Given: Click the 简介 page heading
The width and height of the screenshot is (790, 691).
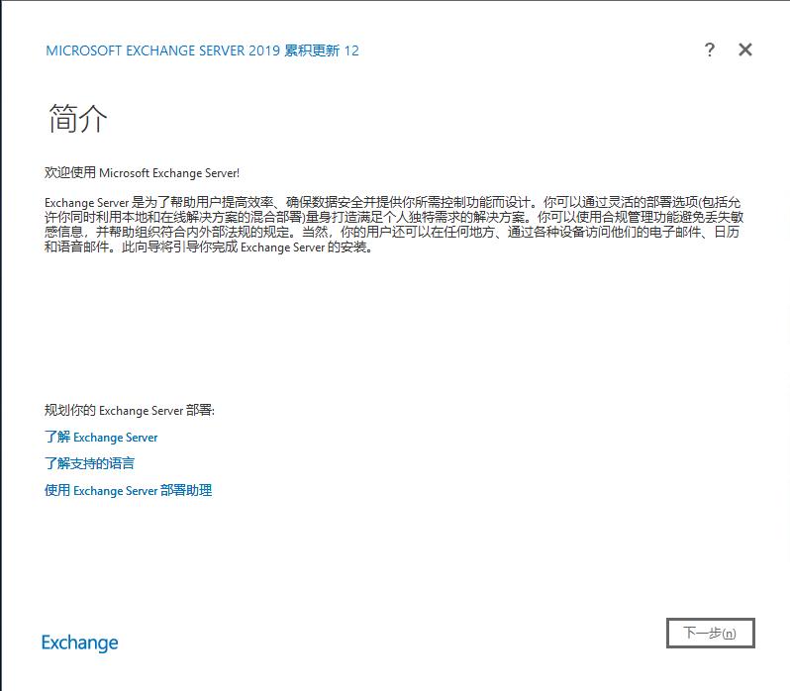Looking at the screenshot, I should point(77,119).
